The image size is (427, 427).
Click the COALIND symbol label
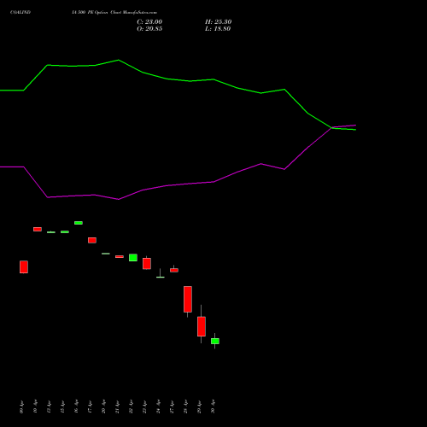tap(20, 12)
